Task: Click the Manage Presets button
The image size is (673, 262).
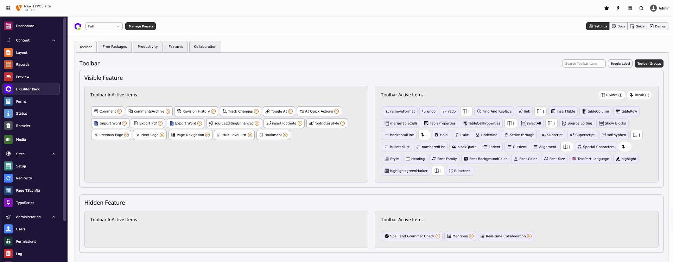Action: pos(141,26)
